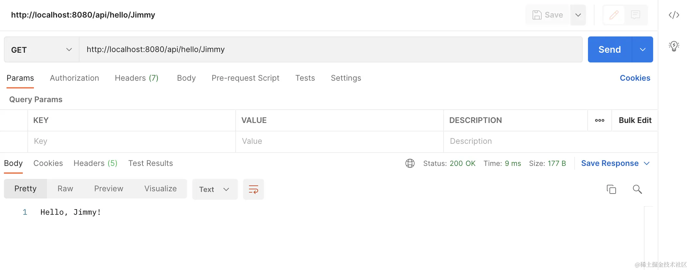The height and width of the screenshot is (270, 689).
Task: Copy response body with copy icon
Action: point(611,189)
